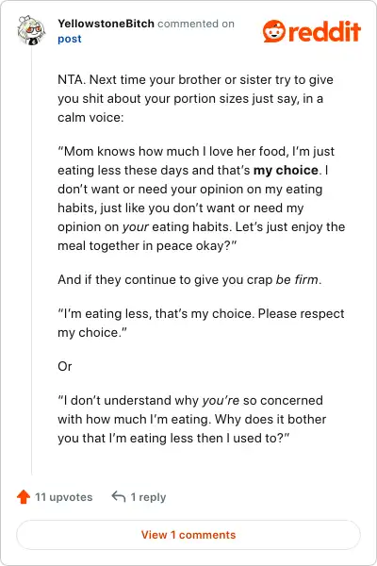Click the "1 reply" label
This screenshot has height=566, width=377.
(x=148, y=497)
